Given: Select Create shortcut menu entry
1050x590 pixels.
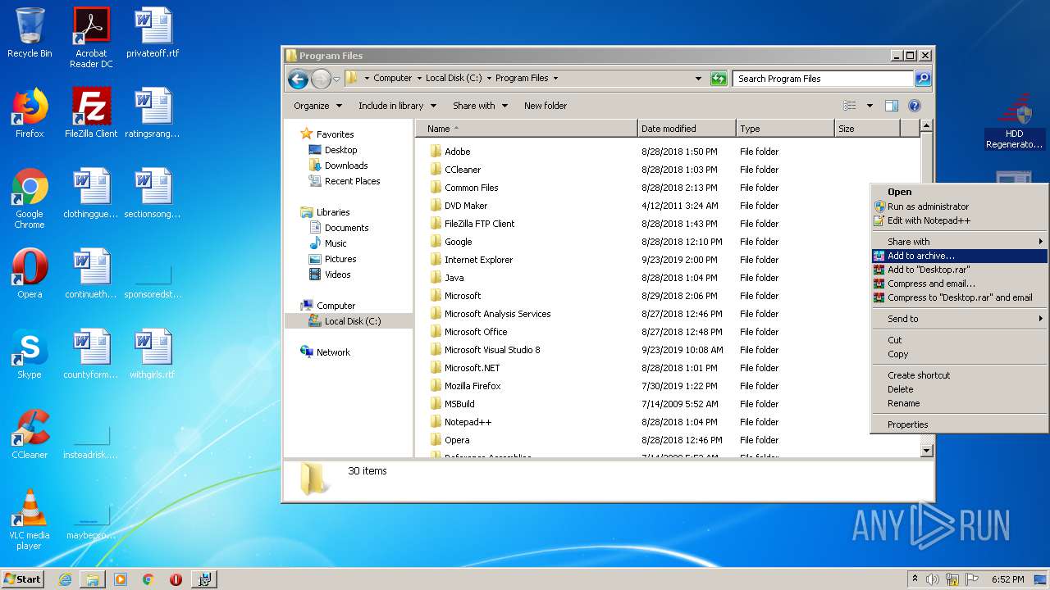Looking at the screenshot, I should pos(960,375).
